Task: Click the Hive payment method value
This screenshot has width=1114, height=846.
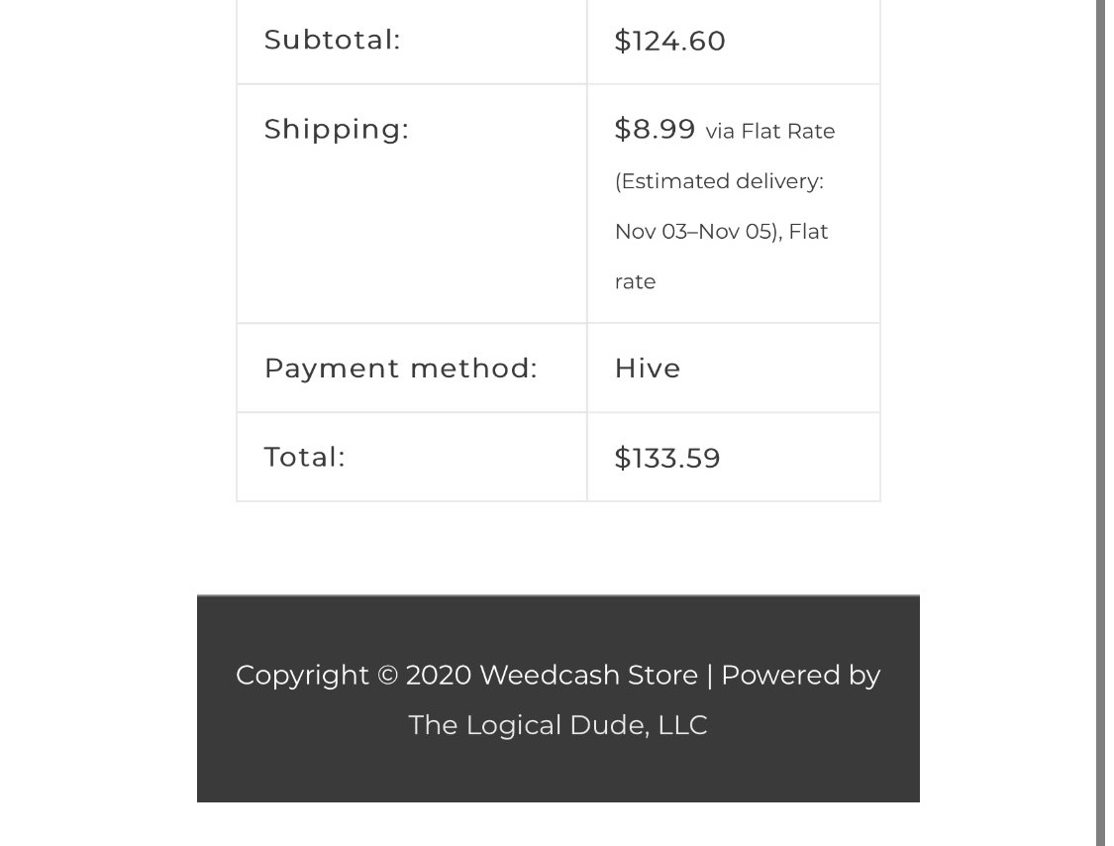Action: click(648, 369)
